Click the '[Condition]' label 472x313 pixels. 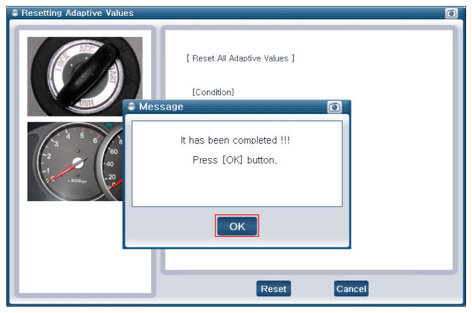(213, 92)
